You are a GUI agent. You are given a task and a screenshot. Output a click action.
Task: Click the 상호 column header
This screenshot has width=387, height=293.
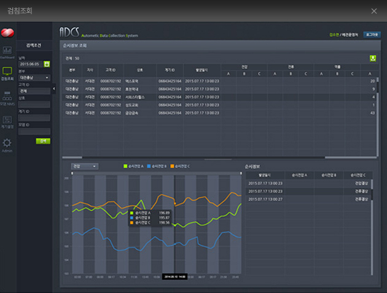pos(139,71)
